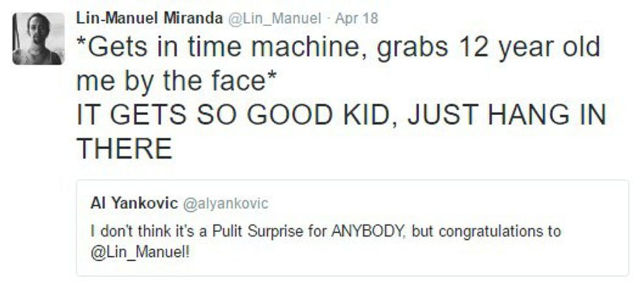Click the word "ANYBODY" in the quote
The height and width of the screenshot is (285, 640).
[330, 231]
